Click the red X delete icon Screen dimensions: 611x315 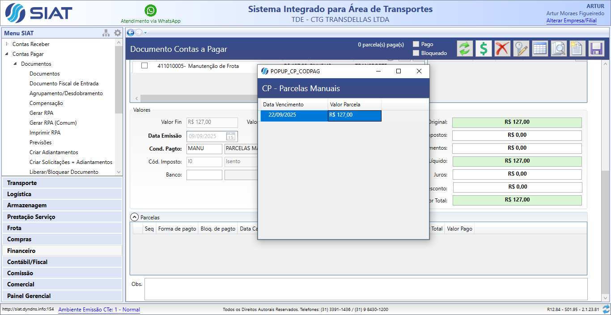pos(502,48)
